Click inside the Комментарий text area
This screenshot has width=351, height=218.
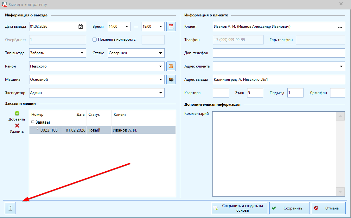tap(274, 154)
